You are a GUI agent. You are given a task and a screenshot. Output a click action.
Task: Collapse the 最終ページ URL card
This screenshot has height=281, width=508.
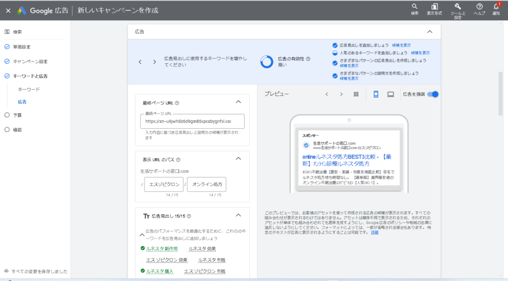tap(239, 102)
